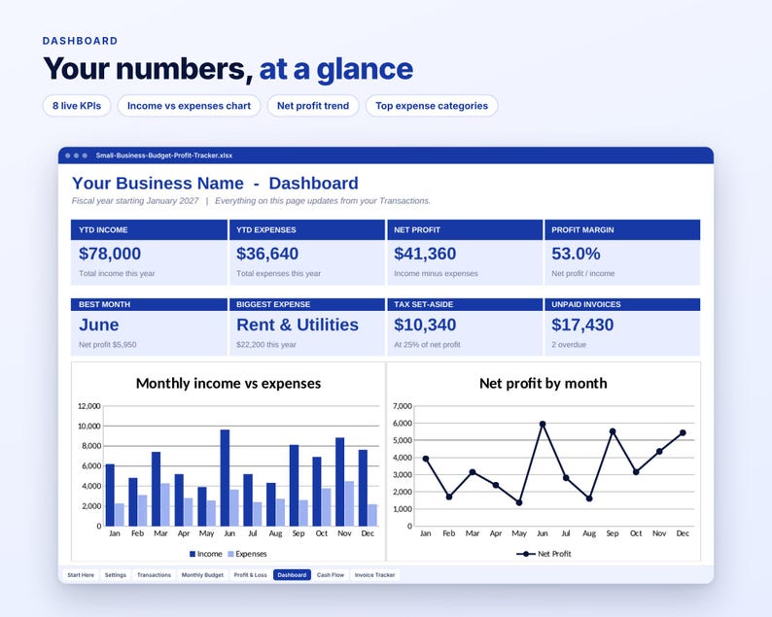Click the BEST MONTH card header

click(149, 304)
